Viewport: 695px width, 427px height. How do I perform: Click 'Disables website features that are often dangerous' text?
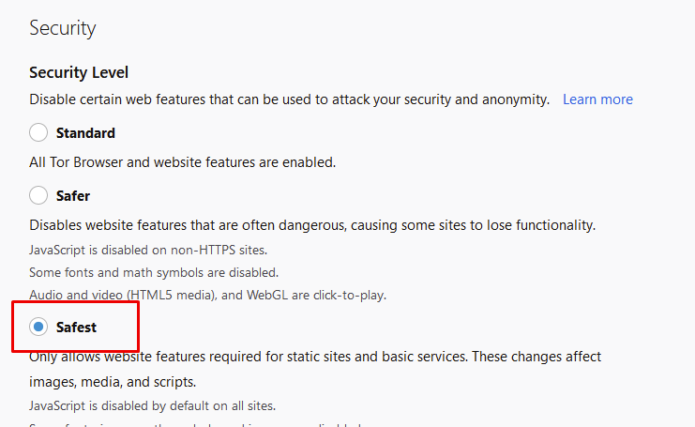point(312,225)
